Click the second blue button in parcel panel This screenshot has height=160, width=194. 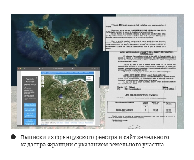point(30,110)
